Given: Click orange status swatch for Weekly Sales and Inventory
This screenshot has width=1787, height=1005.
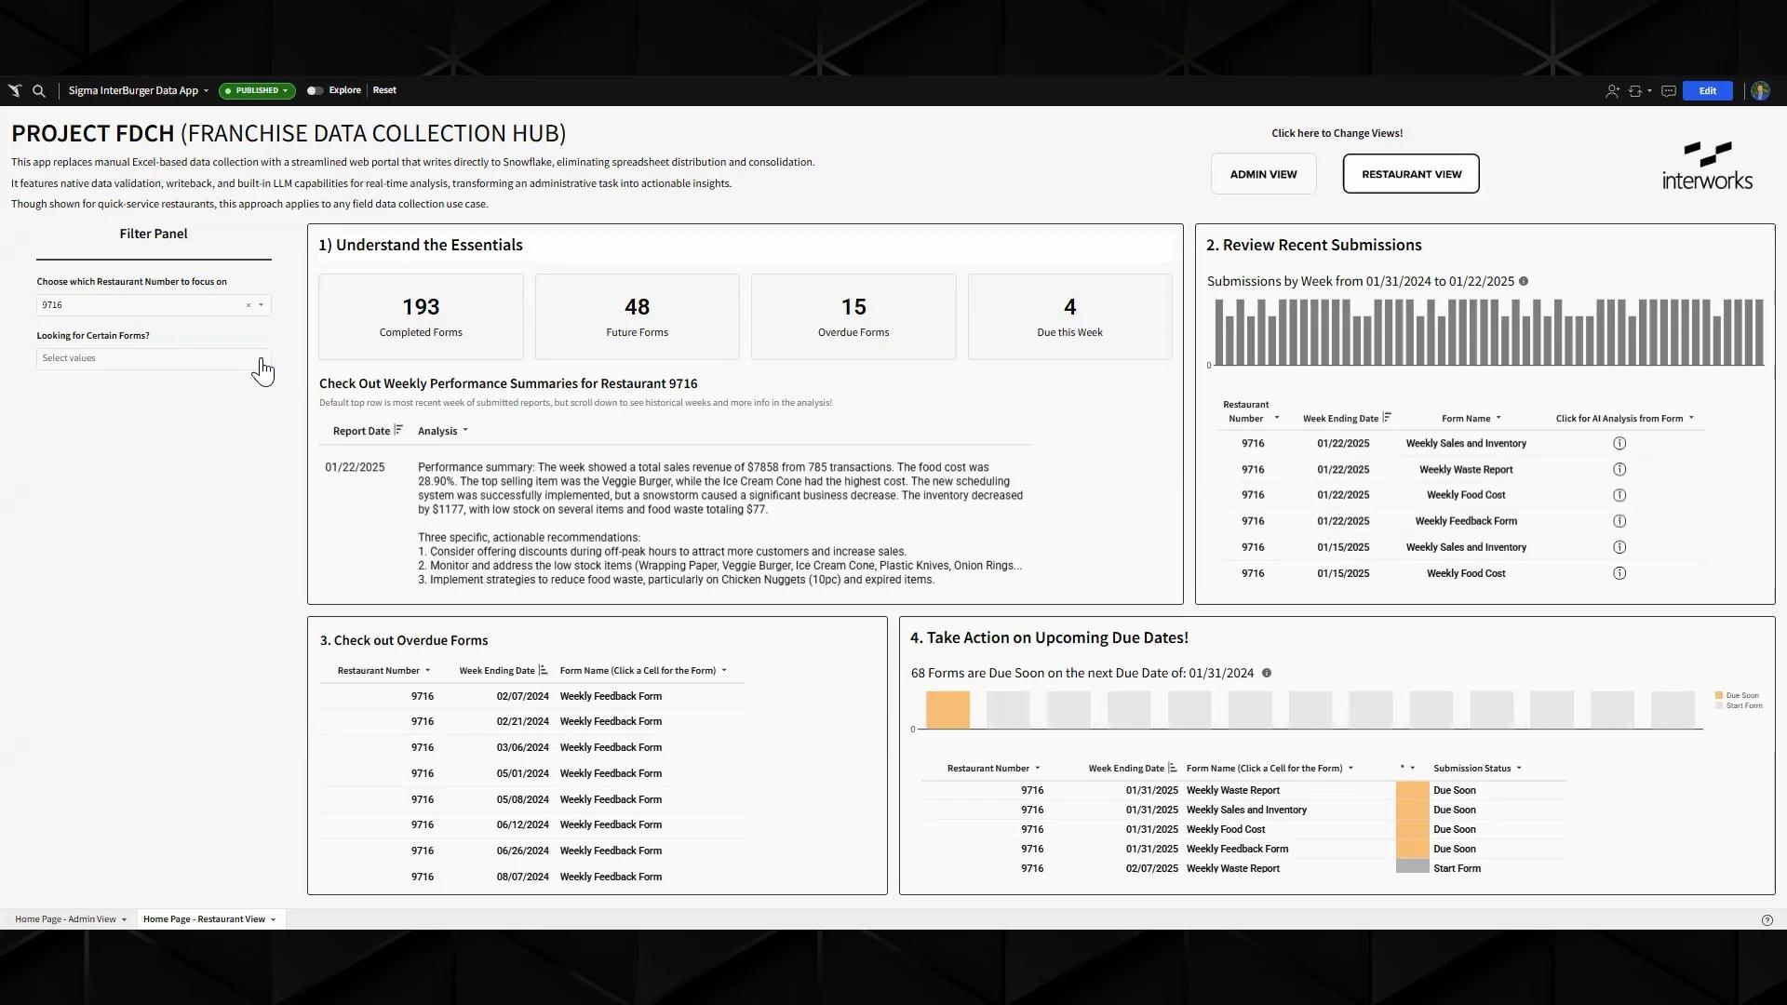Looking at the screenshot, I should pos(1412,810).
